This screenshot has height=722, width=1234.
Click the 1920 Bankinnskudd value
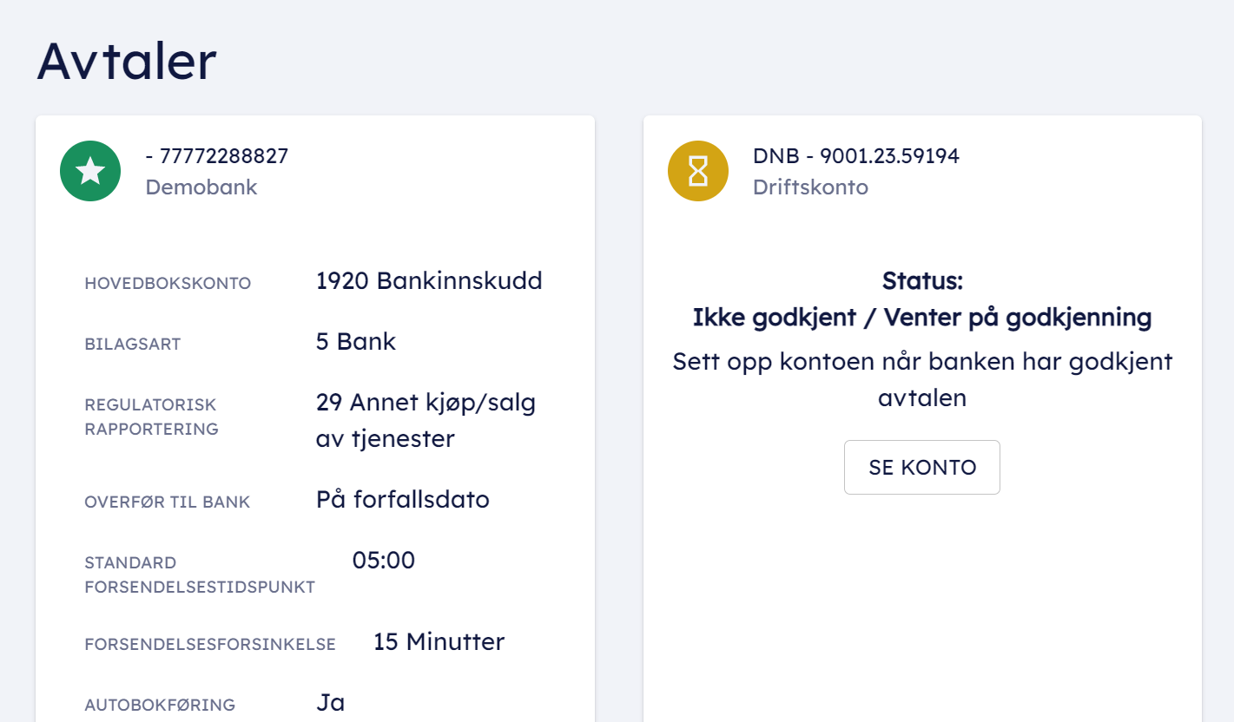429,281
